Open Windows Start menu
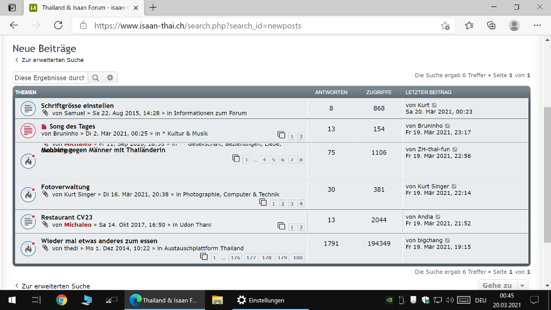 click(12, 300)
